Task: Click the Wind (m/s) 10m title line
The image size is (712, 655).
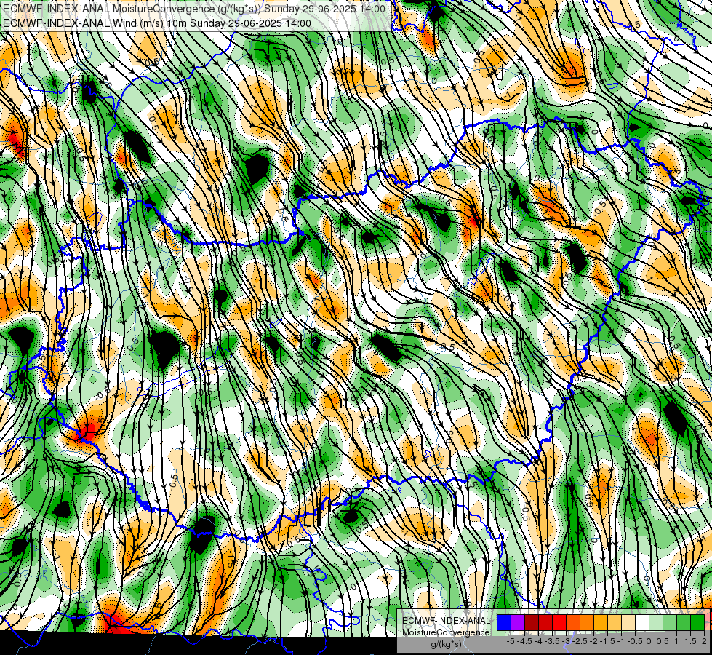Action: tap(157, 23)
